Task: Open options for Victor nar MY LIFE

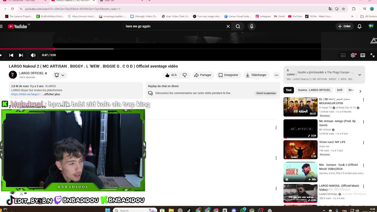Action: click(363, 143)
